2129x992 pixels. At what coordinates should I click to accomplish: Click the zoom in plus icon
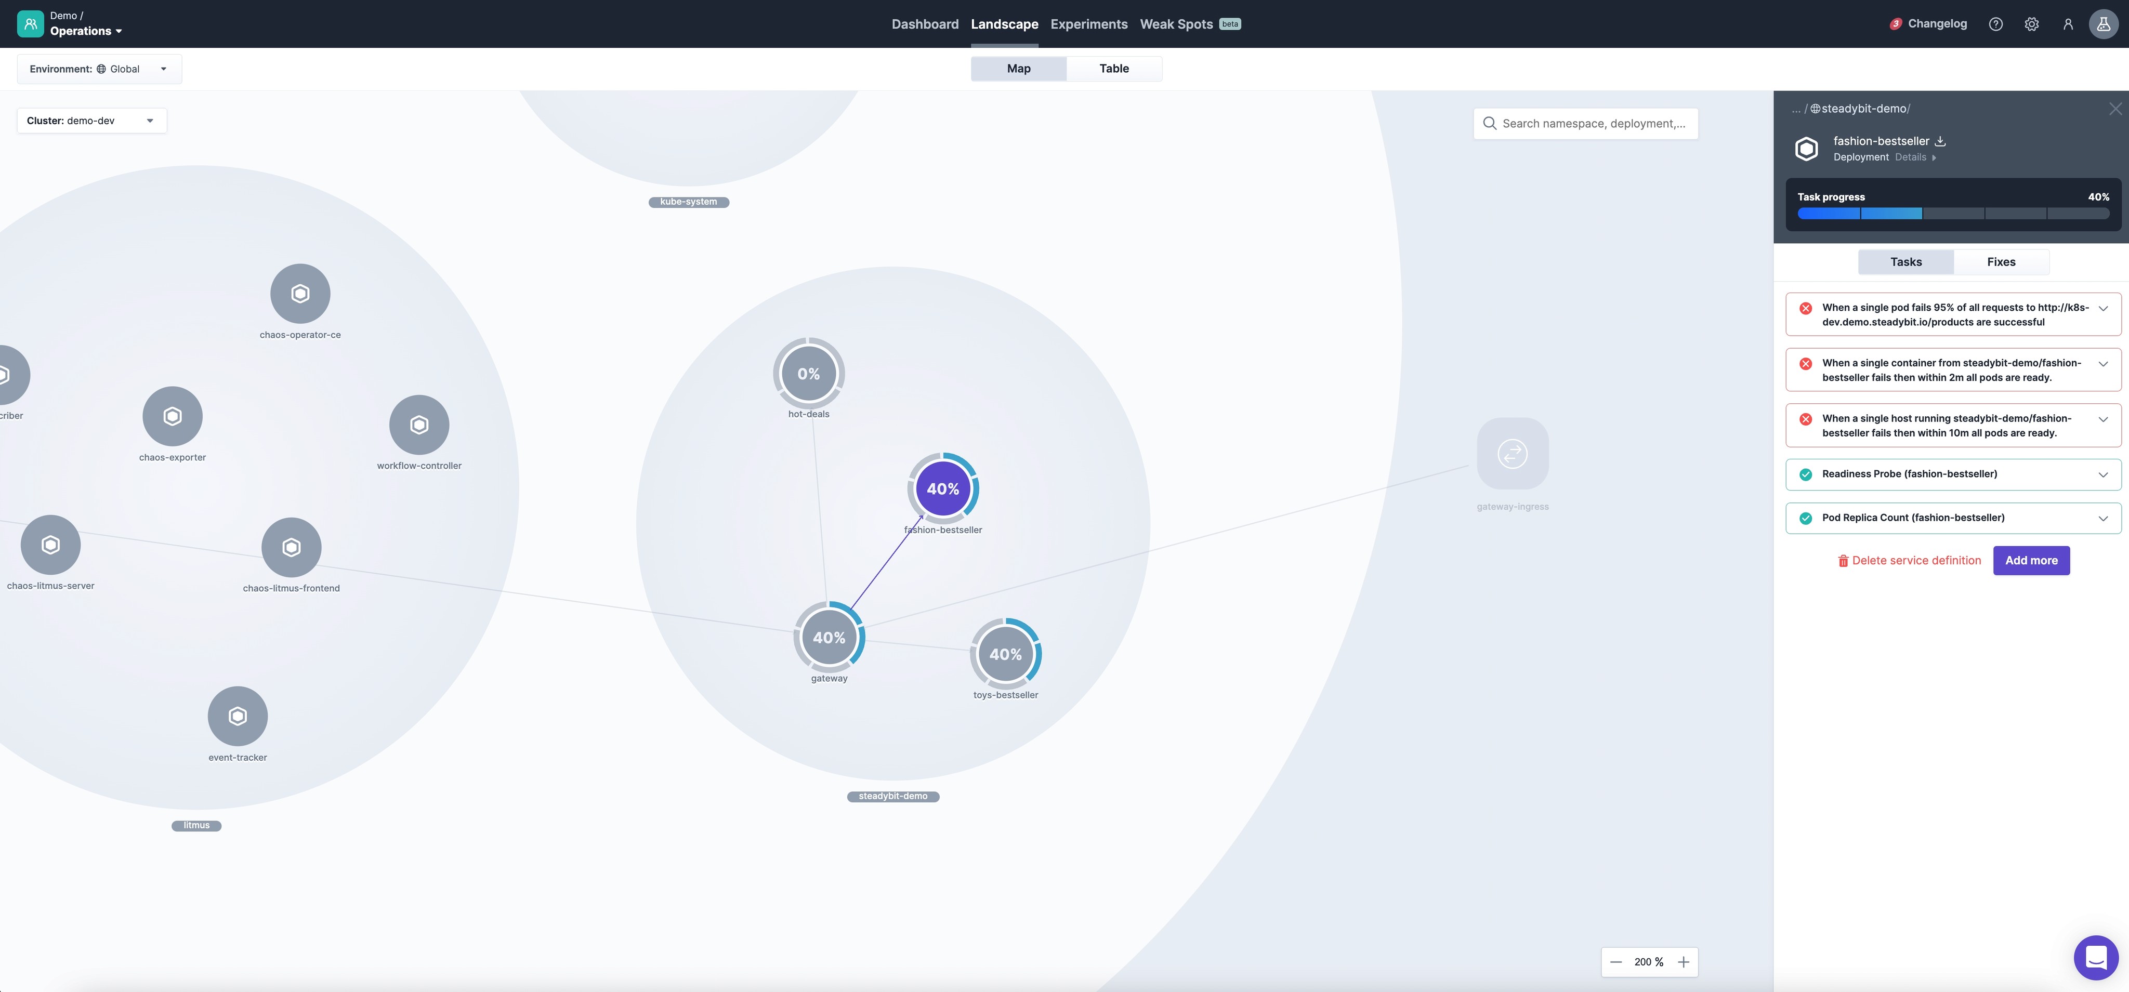pos(1684,962)
